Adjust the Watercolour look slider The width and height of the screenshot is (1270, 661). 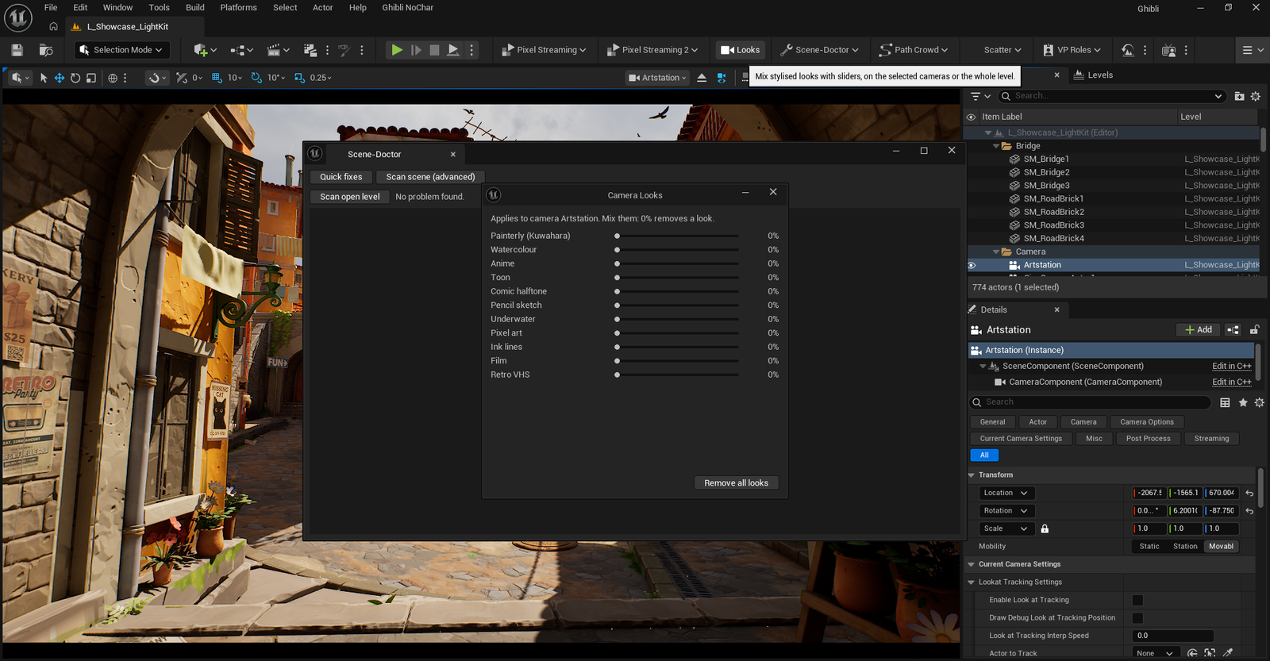coord(677,249)
